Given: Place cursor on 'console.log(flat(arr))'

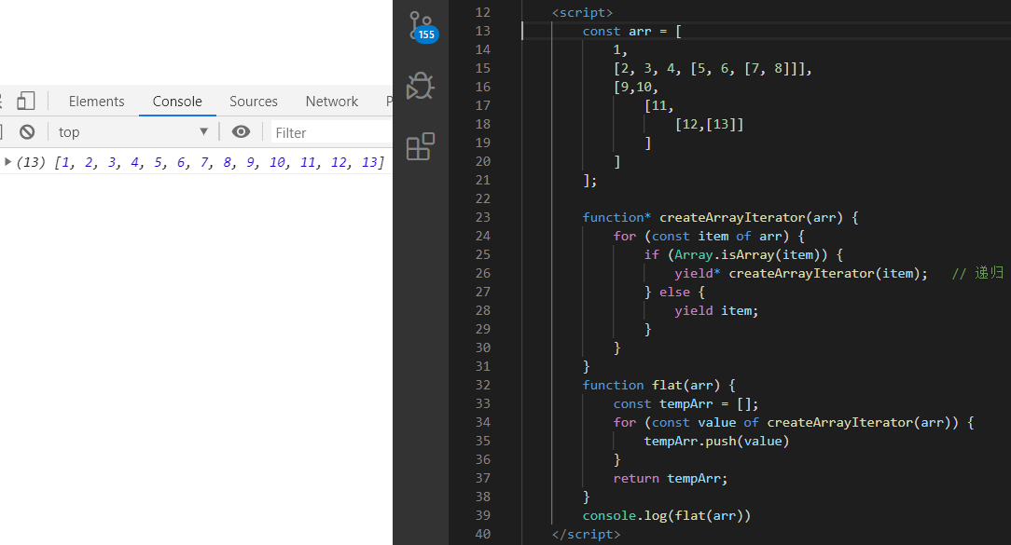Looking at the screenshot, I should point(667,515).
